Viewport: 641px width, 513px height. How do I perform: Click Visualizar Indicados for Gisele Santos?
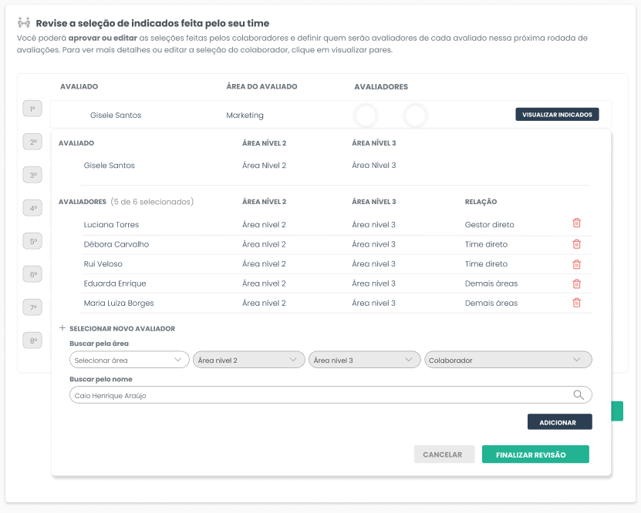[x=557, y=115]
